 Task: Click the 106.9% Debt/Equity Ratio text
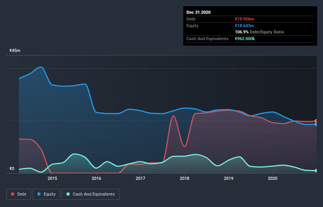pyautogui.click(x=259, y=32)
